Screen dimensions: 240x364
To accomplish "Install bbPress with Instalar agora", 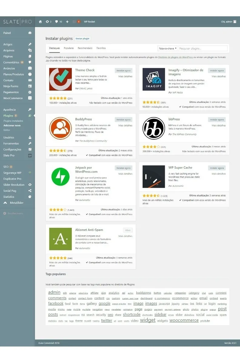I will [217, 120].
